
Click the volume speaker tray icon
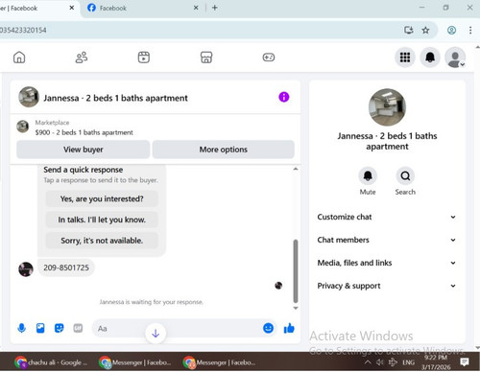[380, 362]
